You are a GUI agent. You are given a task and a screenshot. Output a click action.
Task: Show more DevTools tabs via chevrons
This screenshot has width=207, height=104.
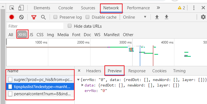click(x=158, y=8)
